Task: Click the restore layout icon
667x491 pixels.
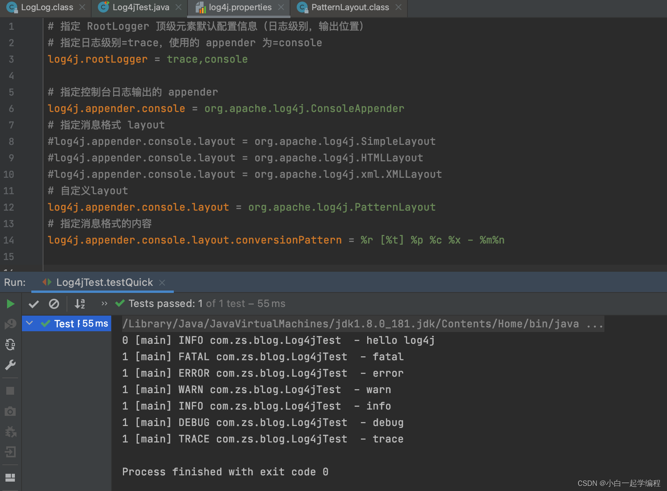Action: (10, 477)
